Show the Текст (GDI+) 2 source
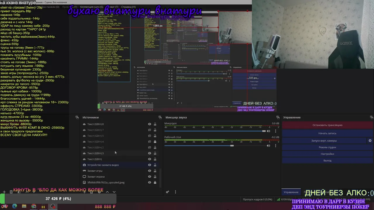Screen dimensions: 374x210 (150, 147)
